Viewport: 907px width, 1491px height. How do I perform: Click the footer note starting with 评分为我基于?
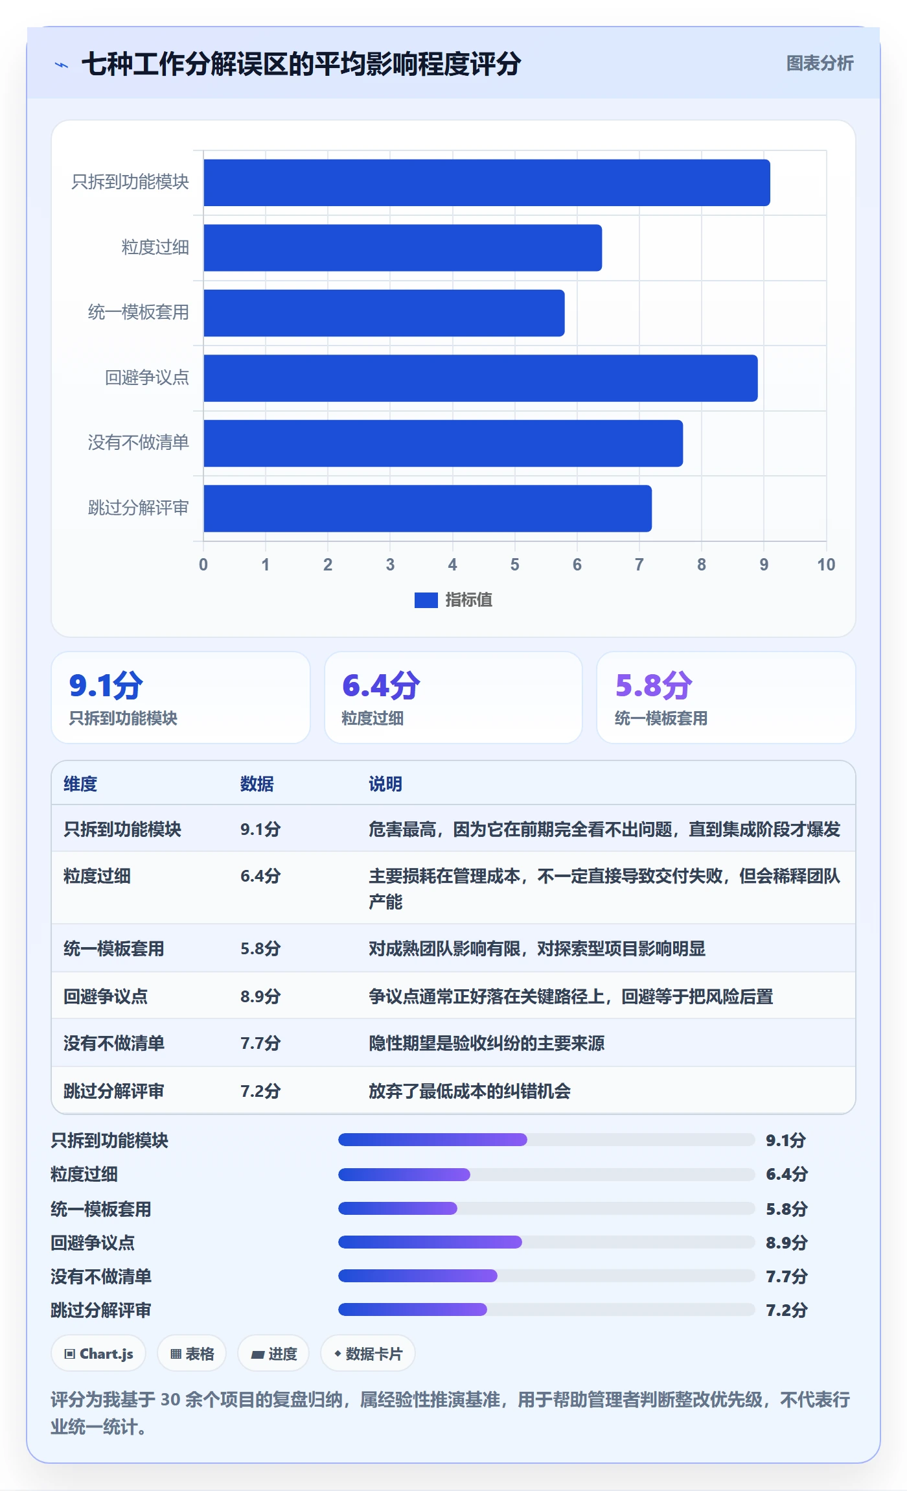pyautogui.click(x=451, y=1413)
